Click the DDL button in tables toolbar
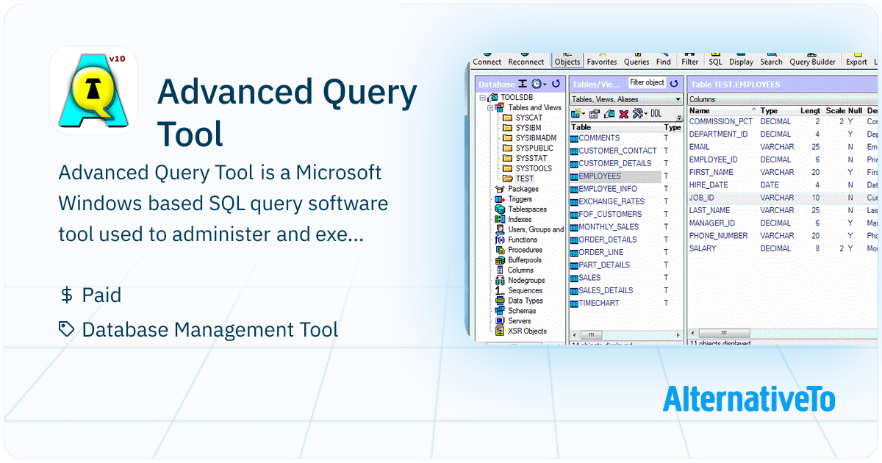The width and height of the screenshot is (882, 463). 656,114
